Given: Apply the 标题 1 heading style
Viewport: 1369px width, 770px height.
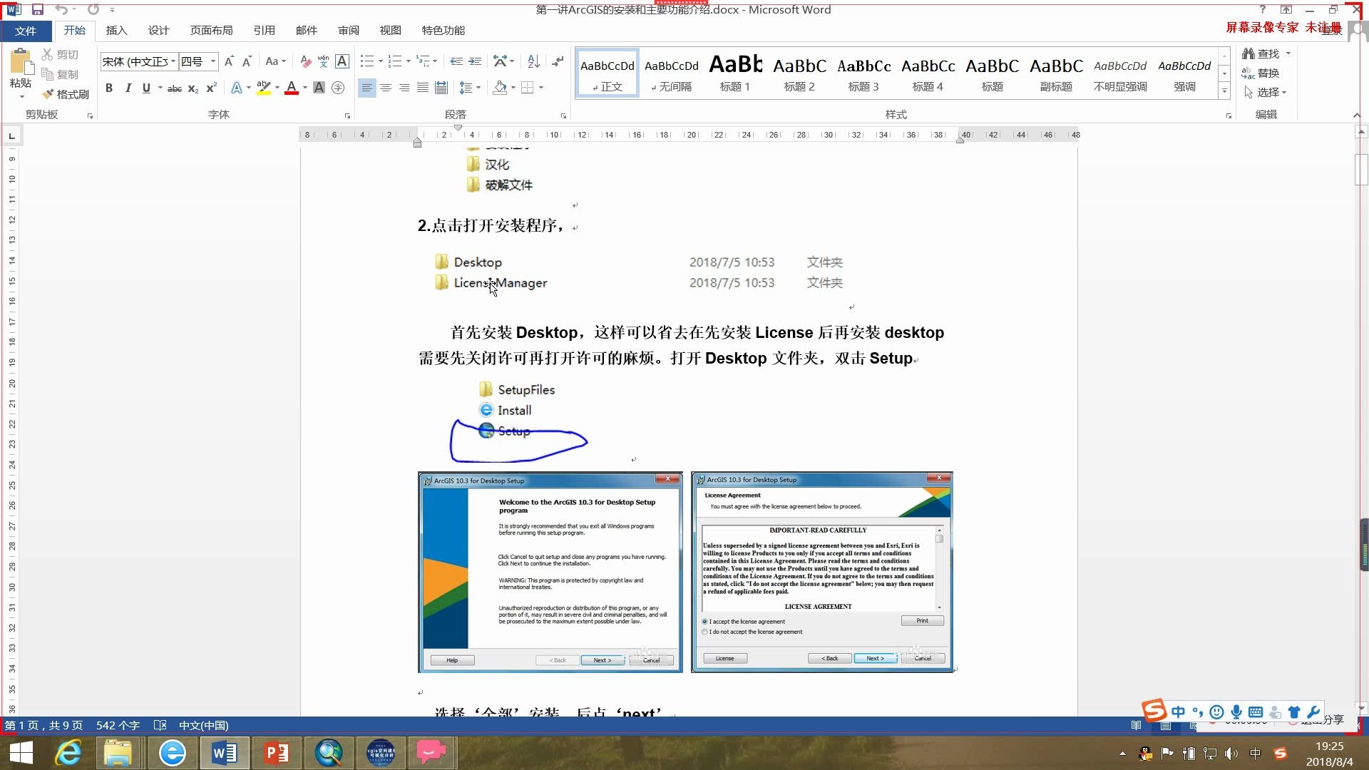Looking at the screenshot, I should (x=734, y=73).
